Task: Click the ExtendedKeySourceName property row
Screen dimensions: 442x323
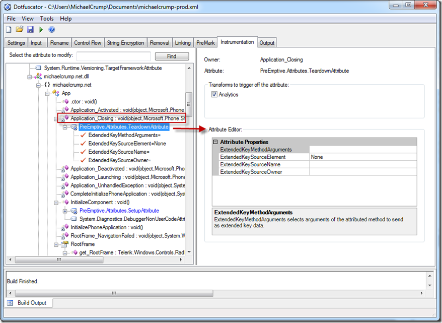Action: [318, 164]
